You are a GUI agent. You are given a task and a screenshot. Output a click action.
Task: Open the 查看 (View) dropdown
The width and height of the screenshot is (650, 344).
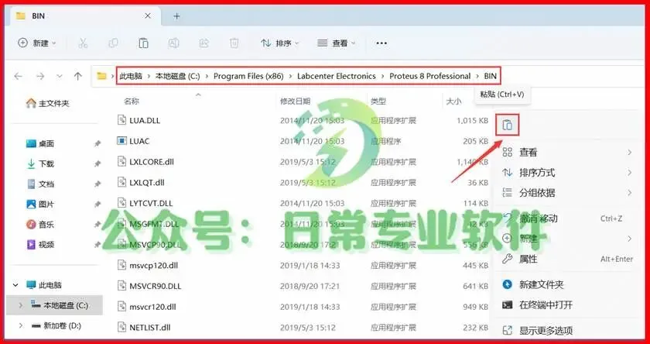click(x=336, y=43)
